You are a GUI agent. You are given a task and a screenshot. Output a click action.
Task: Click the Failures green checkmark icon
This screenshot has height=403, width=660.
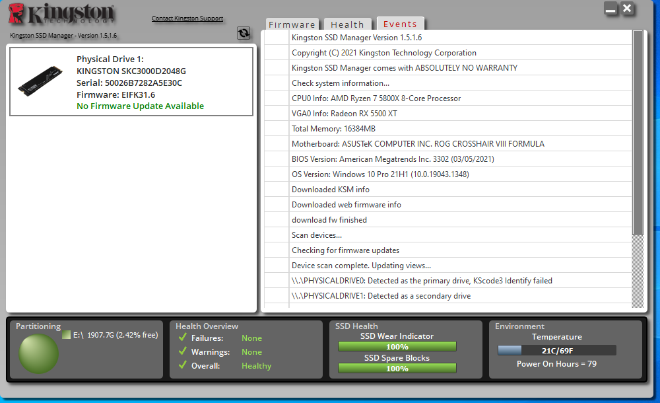tap(183, 337)
